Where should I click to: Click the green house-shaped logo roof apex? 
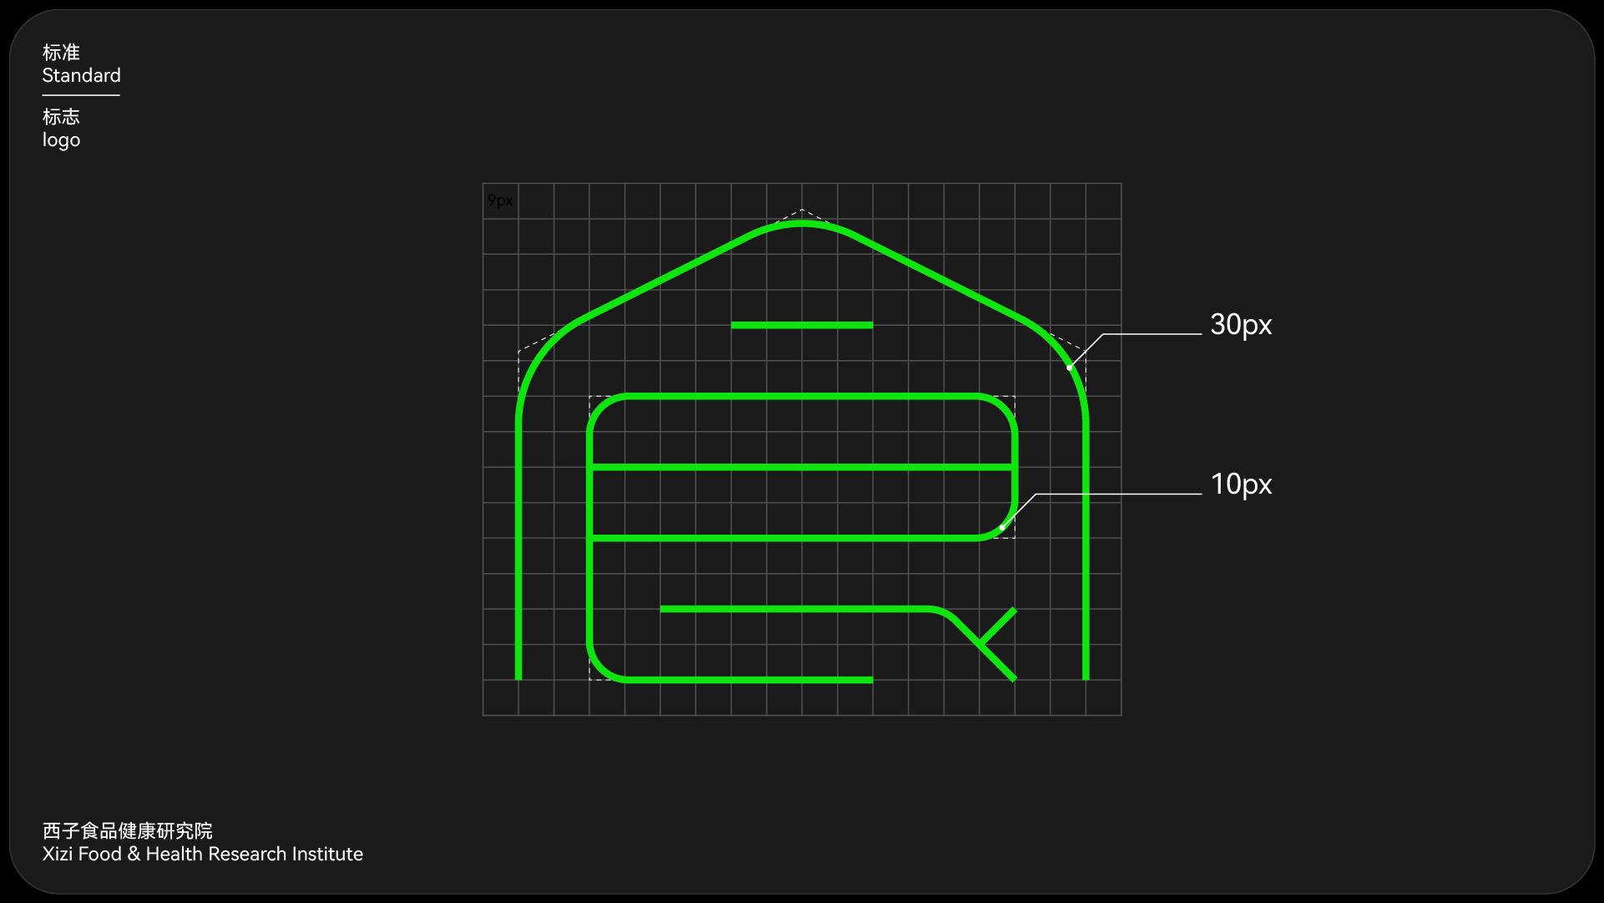tap(802, 224)
